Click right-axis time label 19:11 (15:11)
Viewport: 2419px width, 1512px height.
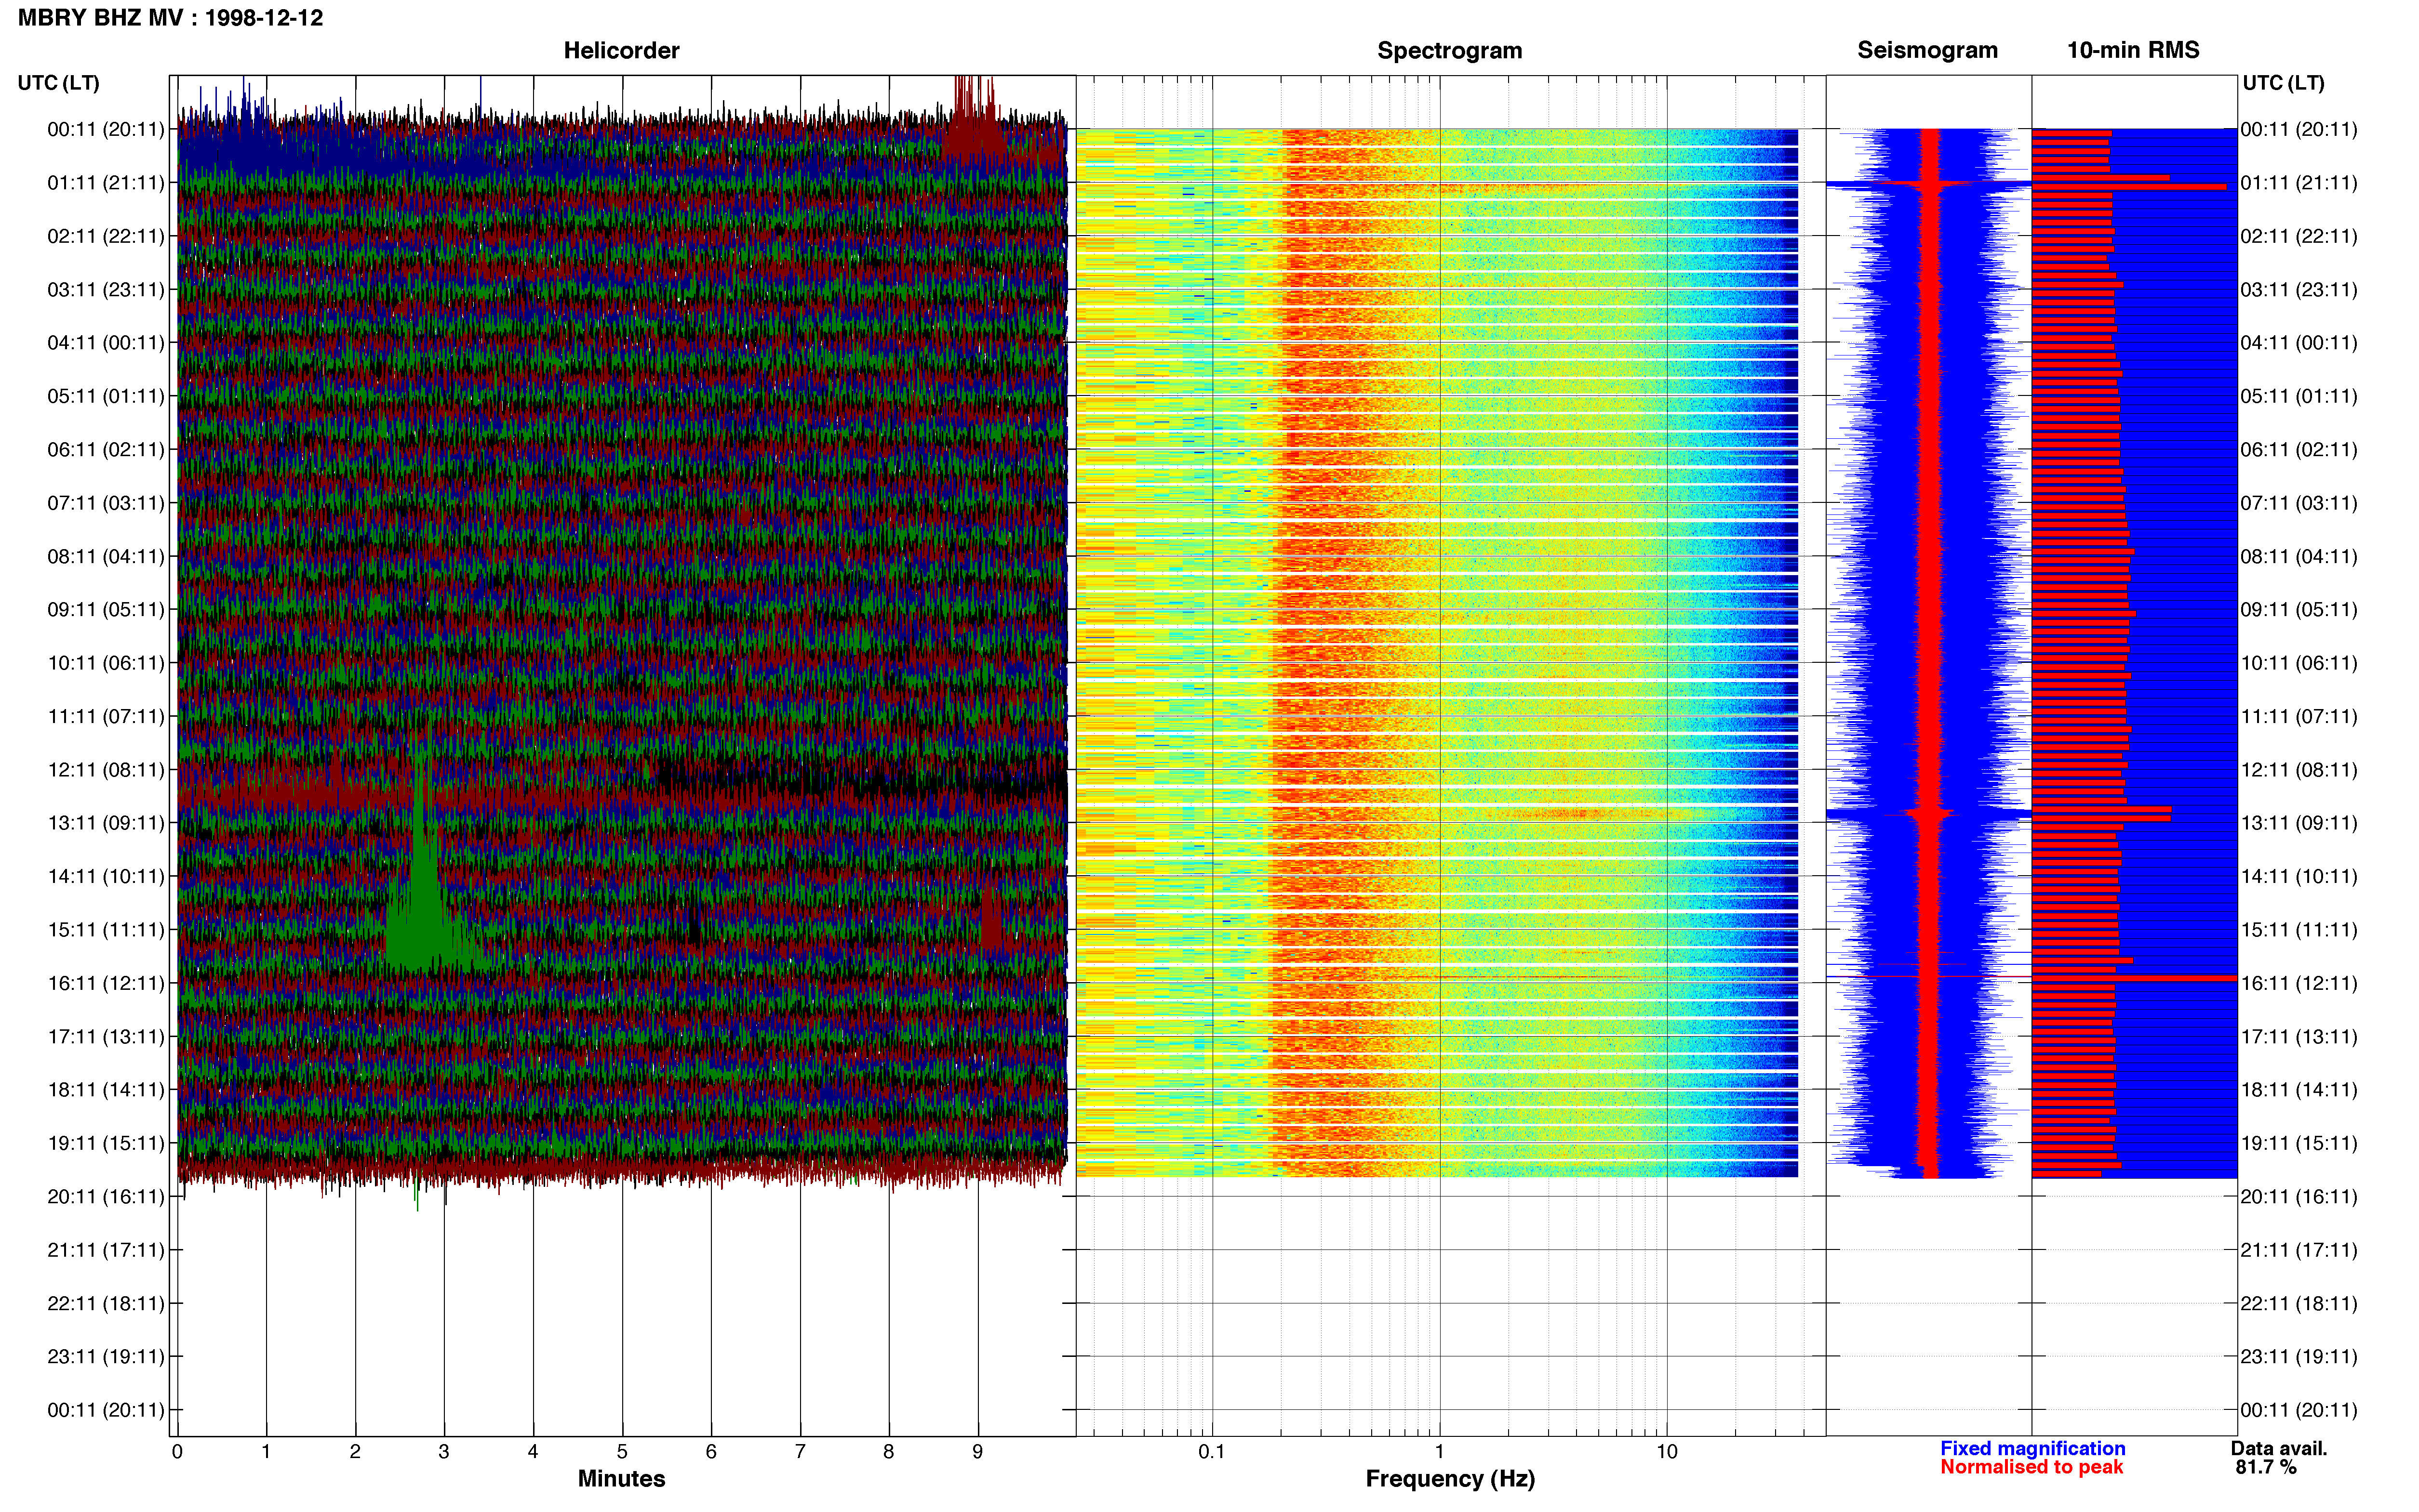coord(2299,1143)
